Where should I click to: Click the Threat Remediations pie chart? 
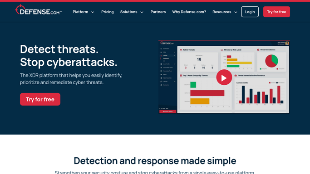[x=271, y=61]
